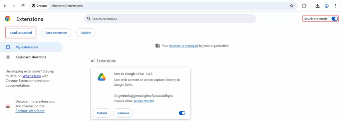The width and height of the screenshot is (341, 121).
Task: Click the Google Drive extension icon
Action: click(102, 77)
